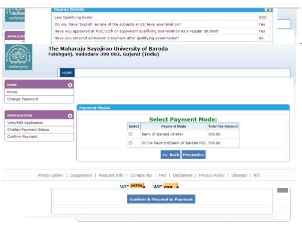The width and height of the screenshot is (302, 227).
Task: Click the SSC value in Degree Details
Action: [x=263, y=18]
